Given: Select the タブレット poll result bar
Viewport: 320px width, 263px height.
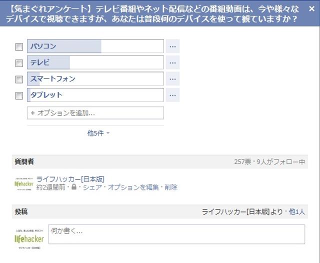Looking at the screenshot, I should coord(95,95).
